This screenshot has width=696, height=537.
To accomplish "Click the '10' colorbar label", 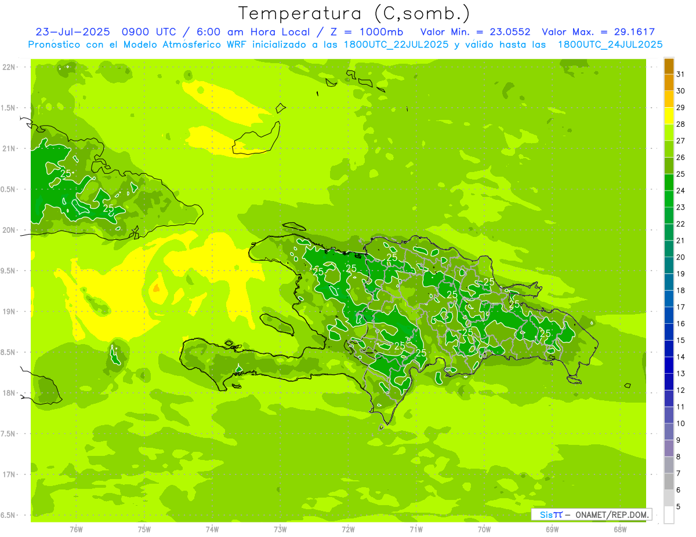I will 680,423.
